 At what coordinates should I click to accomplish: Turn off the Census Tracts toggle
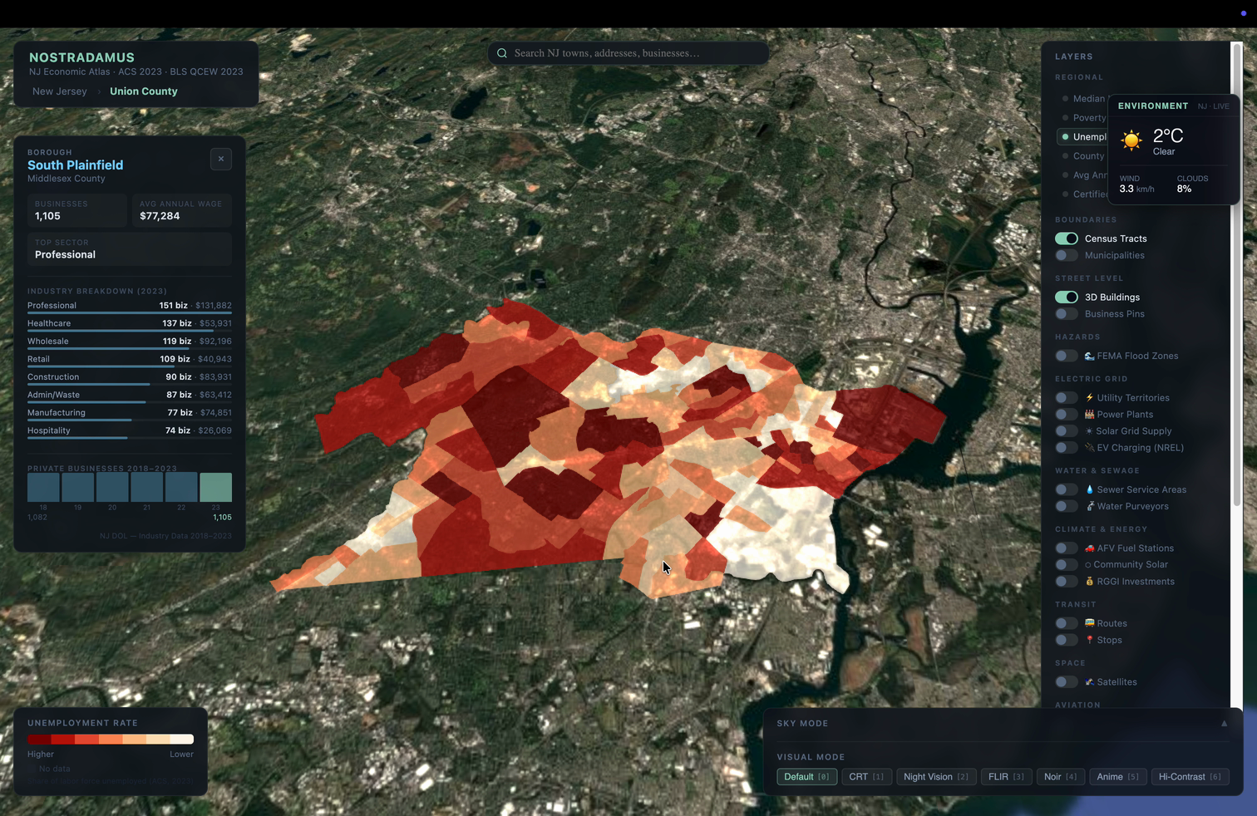pos(1067,238)
